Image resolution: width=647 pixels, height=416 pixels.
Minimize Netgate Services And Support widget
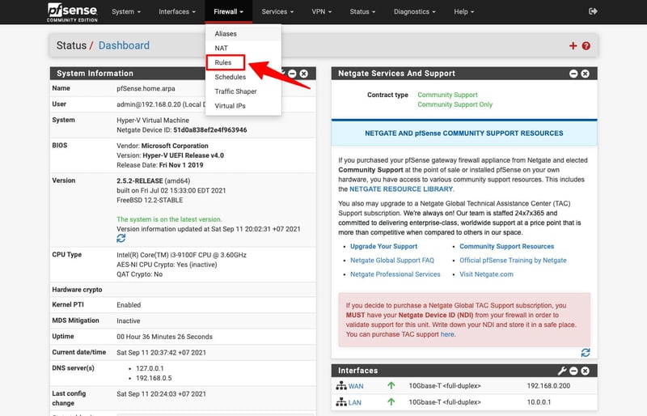573,74
